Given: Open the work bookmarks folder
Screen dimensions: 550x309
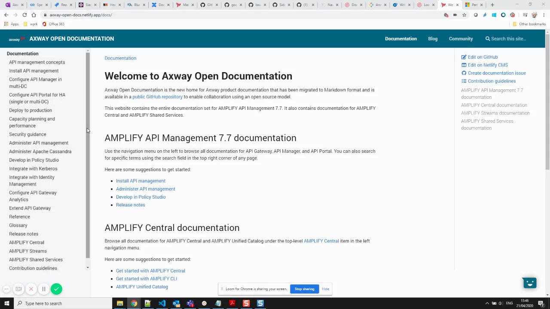Looking at the screenshot, I should click(31, 24).
